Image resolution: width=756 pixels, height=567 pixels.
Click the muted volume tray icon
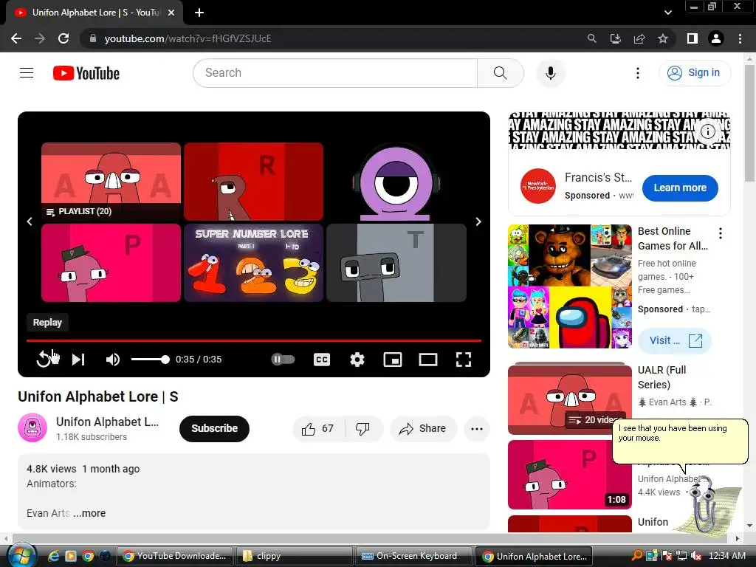696,556
